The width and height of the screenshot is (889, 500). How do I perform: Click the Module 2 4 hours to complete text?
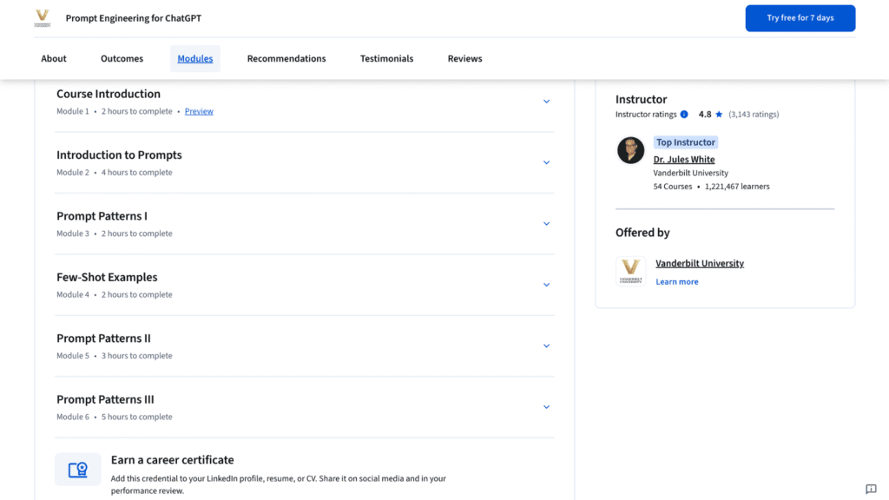[x=114, y=173]
